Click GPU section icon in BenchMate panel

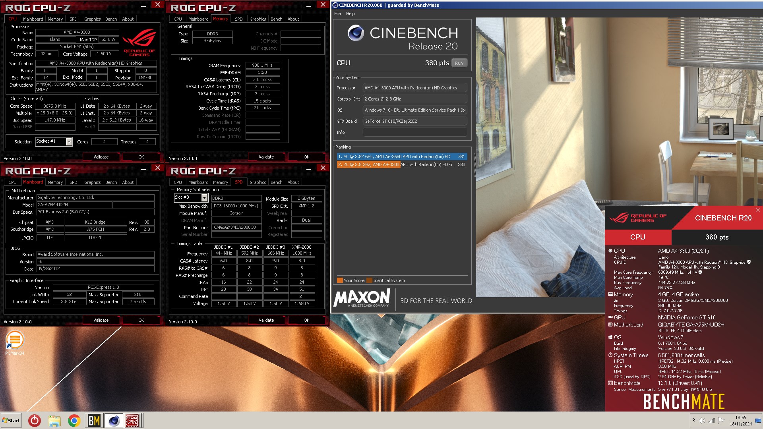click(610, 317)
